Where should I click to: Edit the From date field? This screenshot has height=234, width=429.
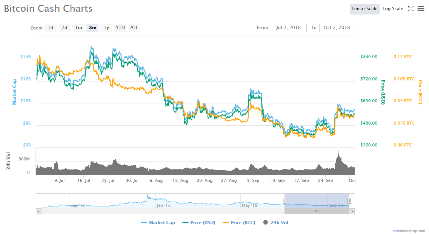pos(289,28)
